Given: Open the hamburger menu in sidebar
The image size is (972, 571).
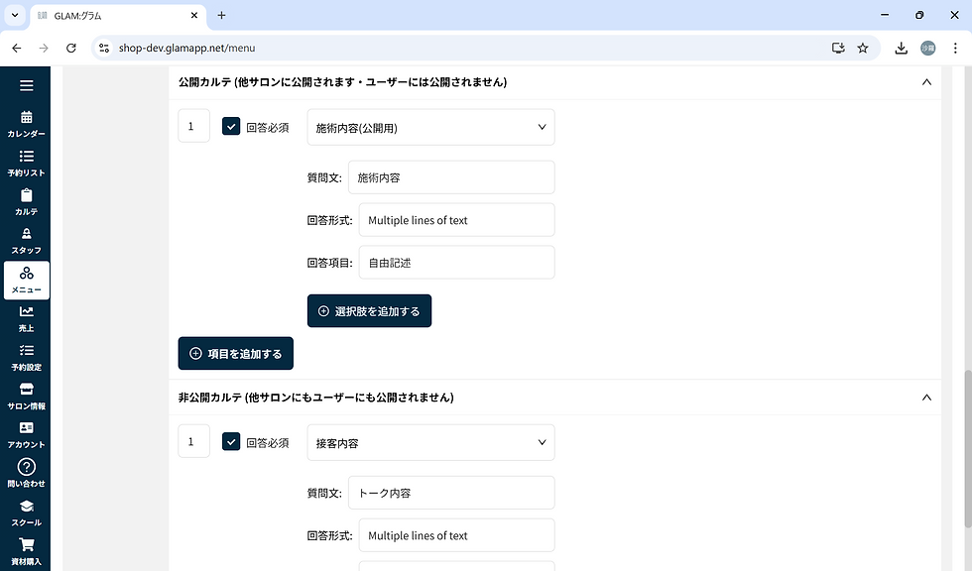Looking at the screenshot, I should (x=26, y=85).
